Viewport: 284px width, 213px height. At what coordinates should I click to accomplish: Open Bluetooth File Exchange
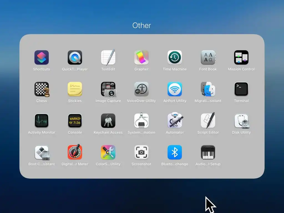coord(175,152)
